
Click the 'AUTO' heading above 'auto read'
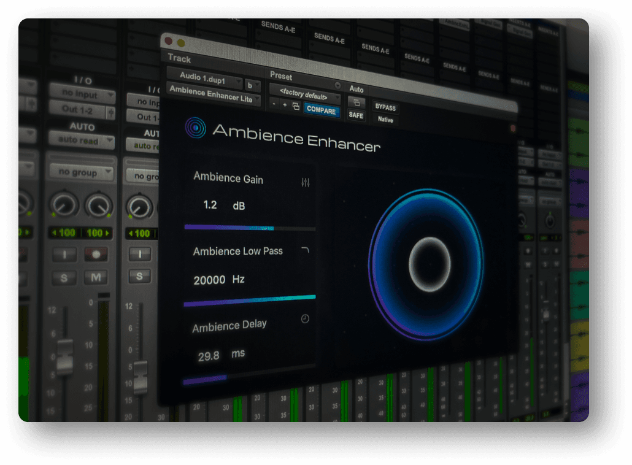point(82,126)
